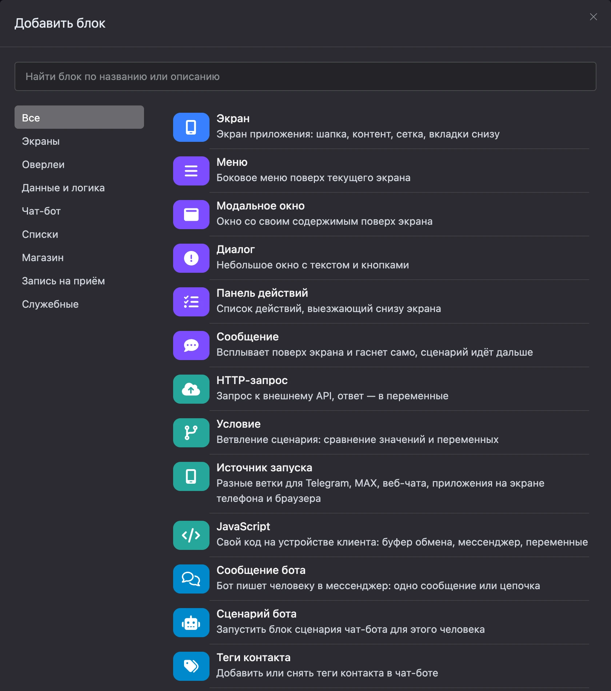Choose the Модальное окно window icon

(191, 215)
